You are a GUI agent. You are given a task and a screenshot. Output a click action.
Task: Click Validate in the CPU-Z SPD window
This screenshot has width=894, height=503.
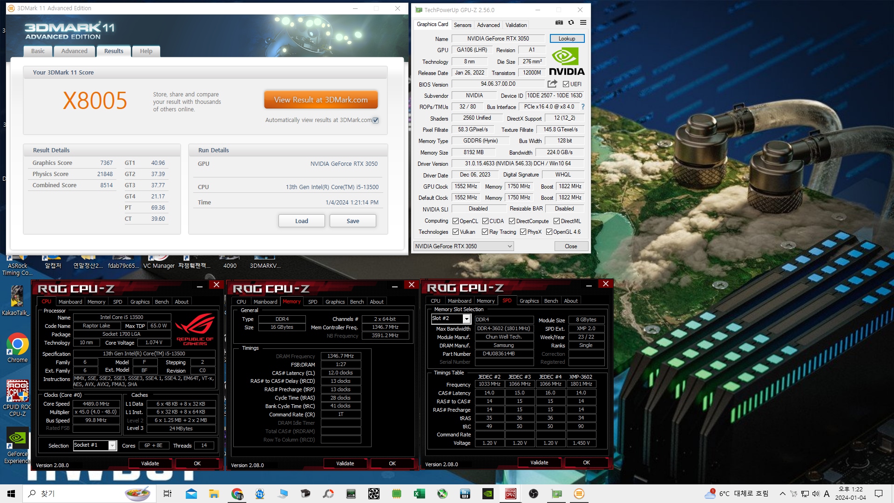[x=539, y=462]
